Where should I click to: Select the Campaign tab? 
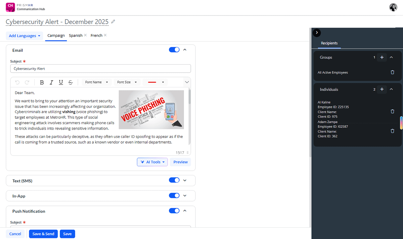[56, 35]
